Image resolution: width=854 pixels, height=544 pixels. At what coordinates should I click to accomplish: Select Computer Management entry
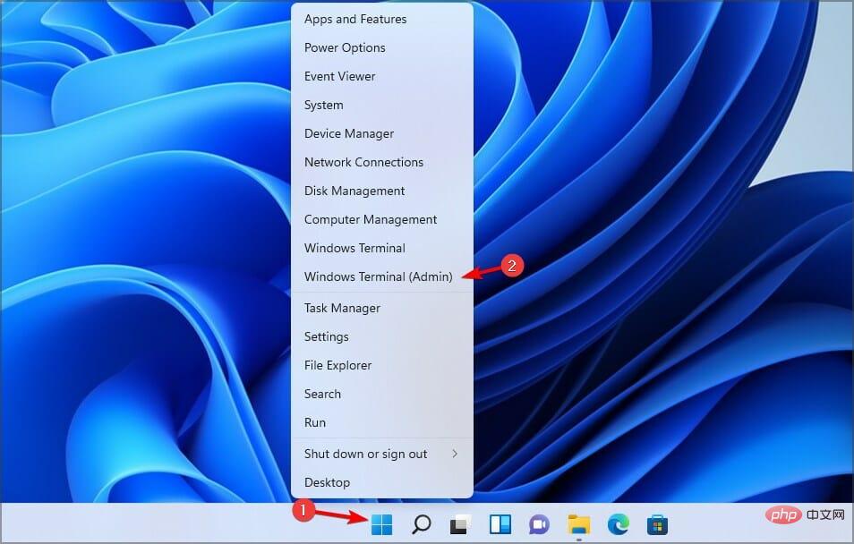tap(382, 219)
